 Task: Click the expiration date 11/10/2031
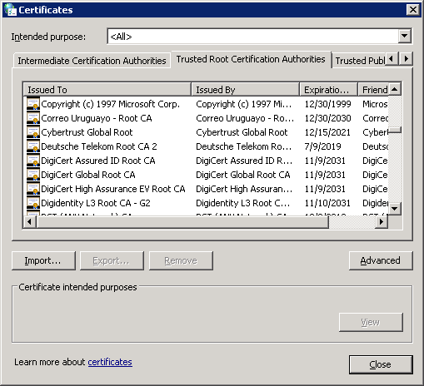(x=327, y=203)
